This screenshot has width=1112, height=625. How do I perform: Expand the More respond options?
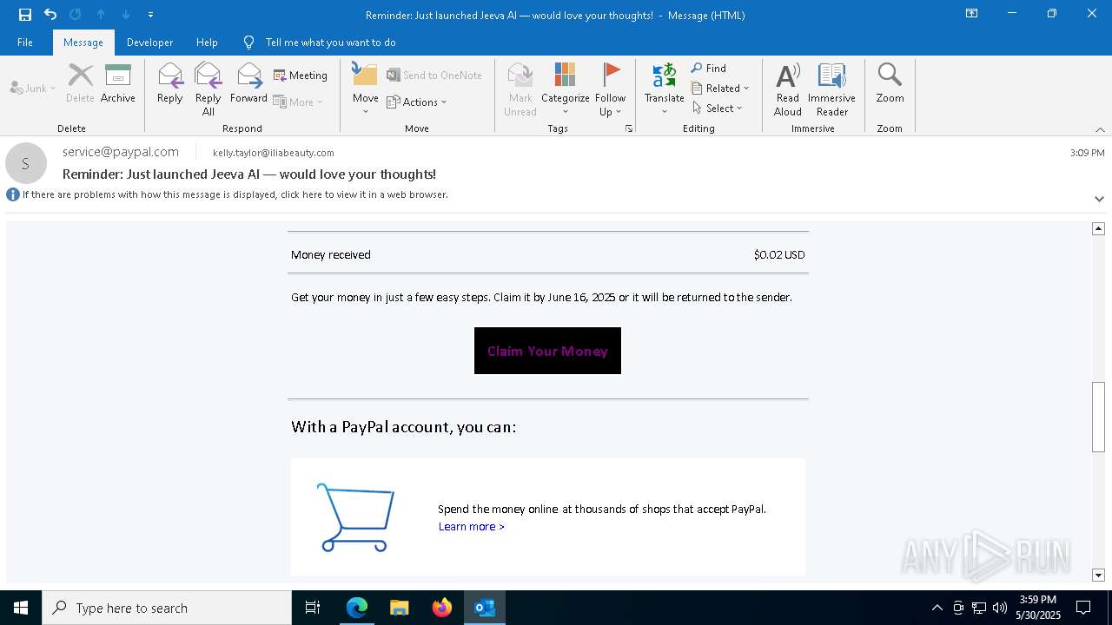pyautogui.click(x=298, y=102)
